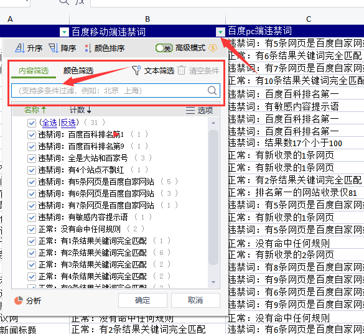Sort ascending with 升序 icon
Image resolution: width=364 pixels, height=334 pixels.
pyautogui.click(x=20, y=48)
